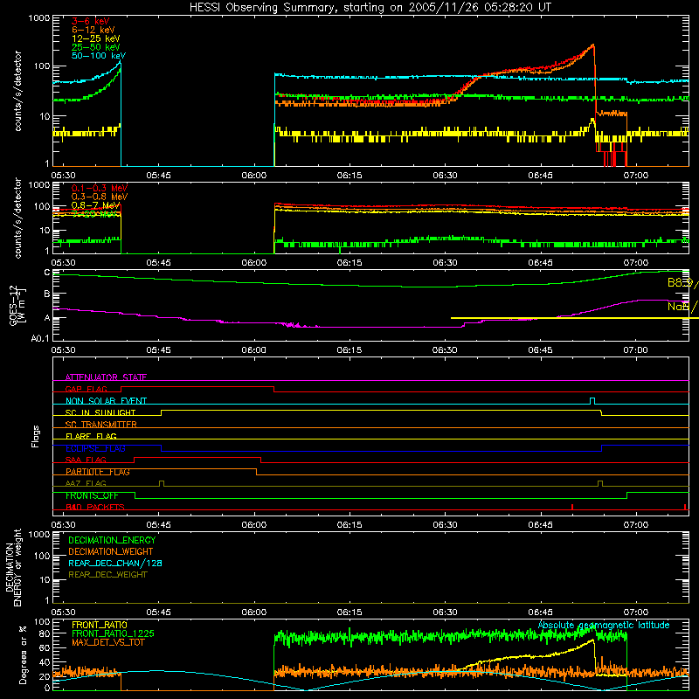Click the REAR_DEC_WEIGHT legend label
Screen dimensions: 699x699
point(107,575)
